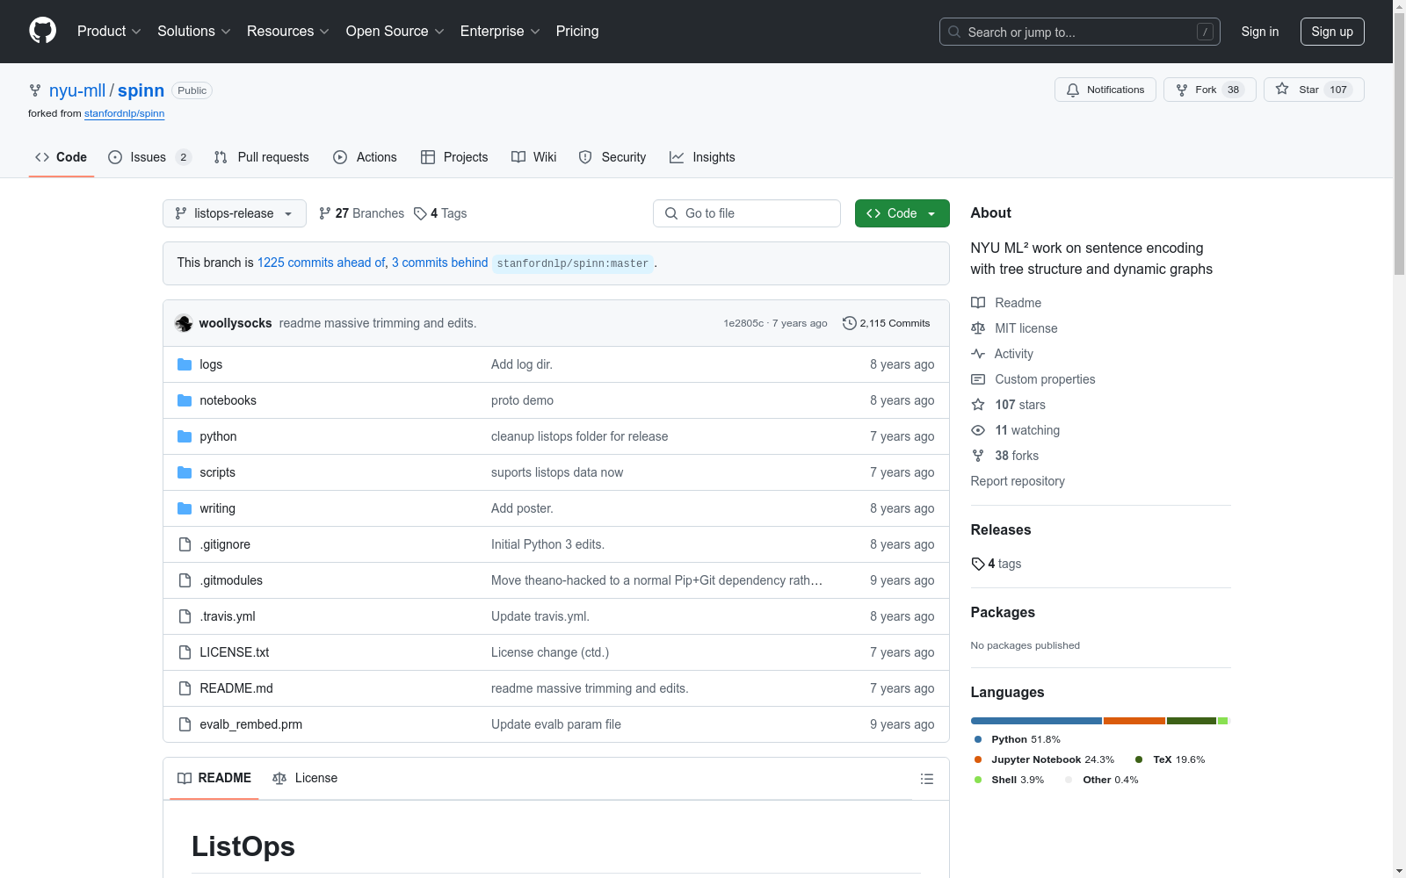Star the spinn repository
Screen dimensions: 1406x878
coord(1314,90)
